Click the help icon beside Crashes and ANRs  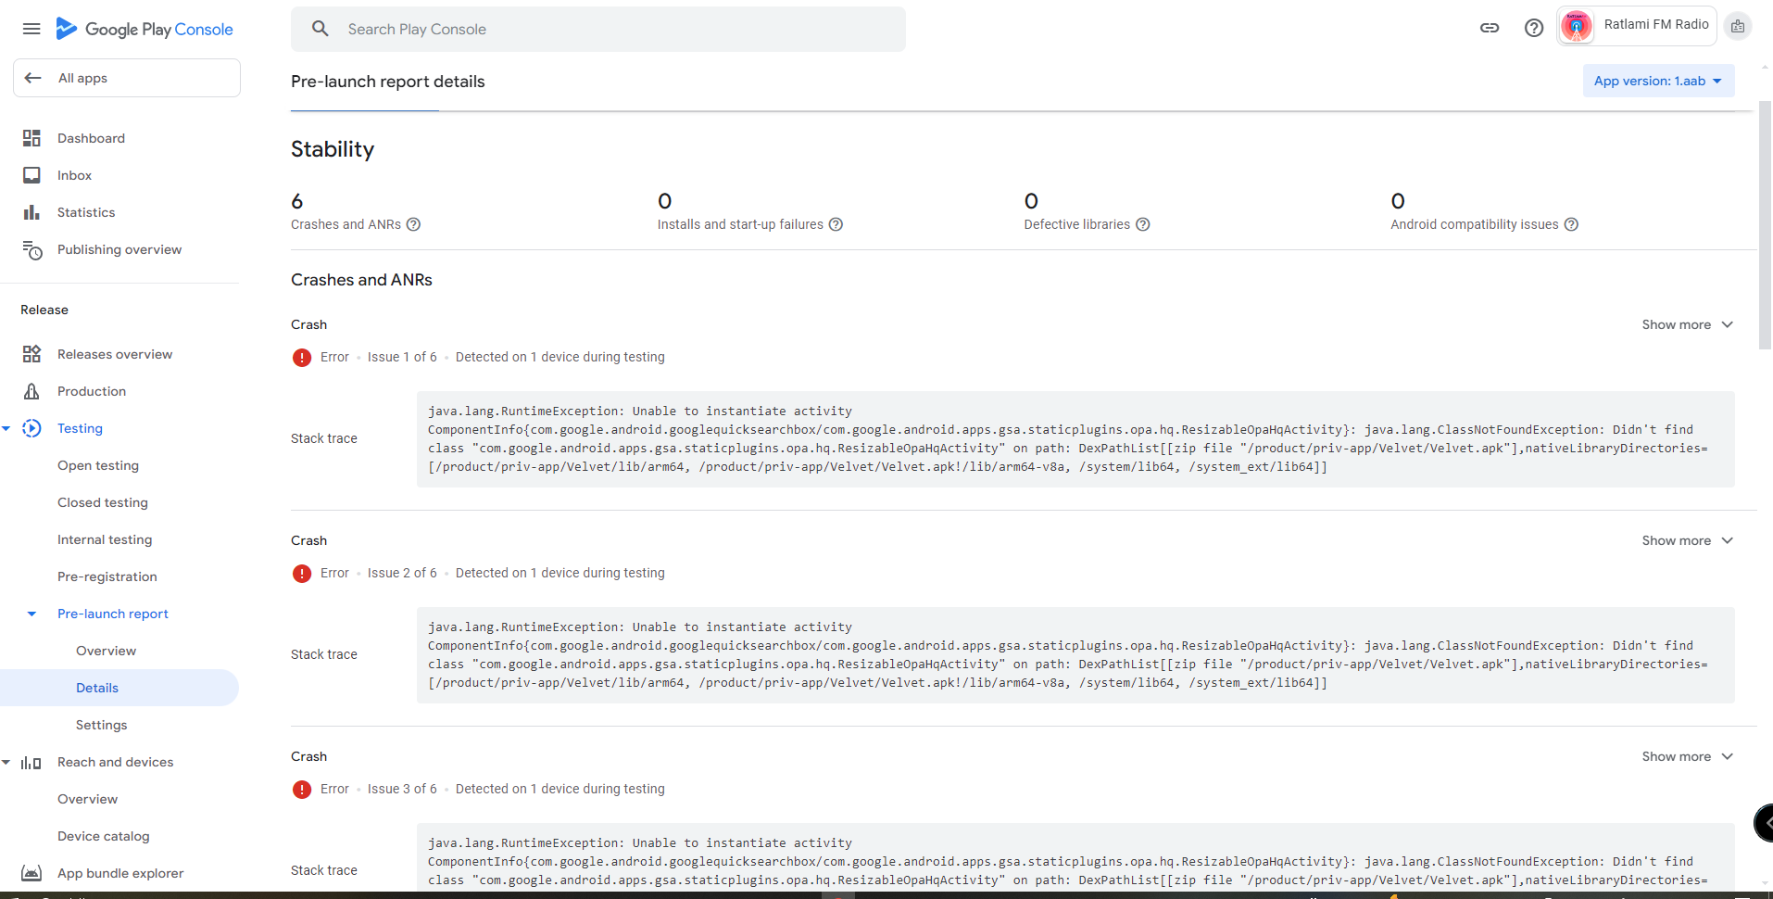(414, 224)
